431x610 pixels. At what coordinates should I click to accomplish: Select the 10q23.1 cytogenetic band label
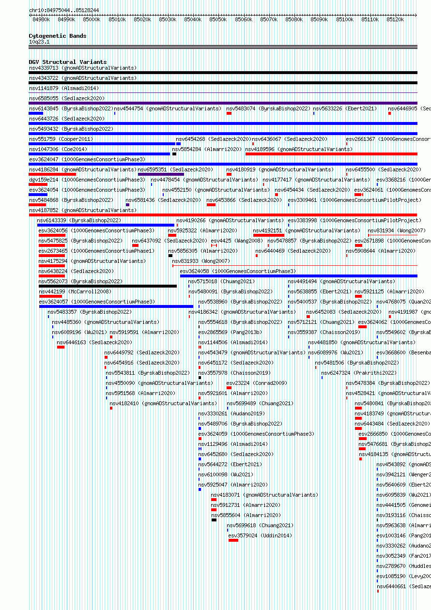click(x=39, y=42)
